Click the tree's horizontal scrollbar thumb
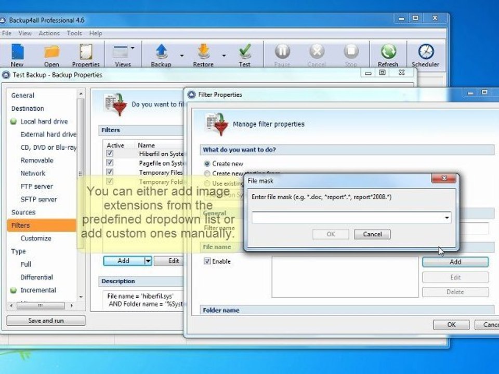 click(41, 305)
